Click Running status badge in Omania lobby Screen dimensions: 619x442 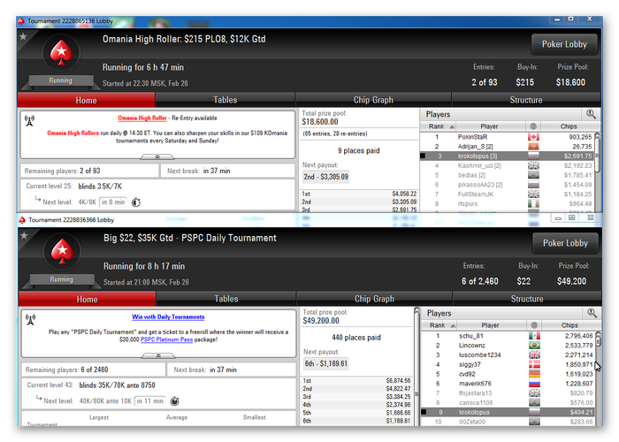point(60,80)
